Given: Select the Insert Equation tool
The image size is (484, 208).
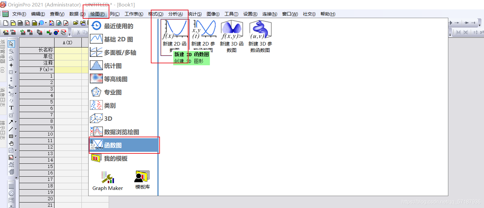Looking at the screenshot, I should point(11,150).
